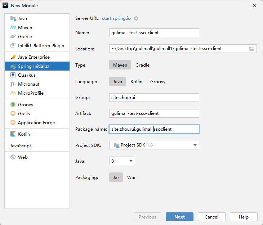Select Java Enterprise module type
This screenshot has height=225, width=263.
tap(37, 57)
